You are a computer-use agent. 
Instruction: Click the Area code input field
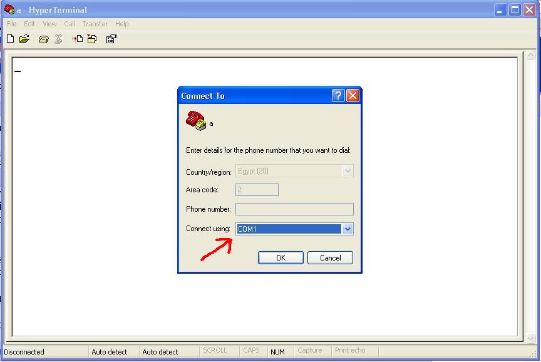(257, 190)
